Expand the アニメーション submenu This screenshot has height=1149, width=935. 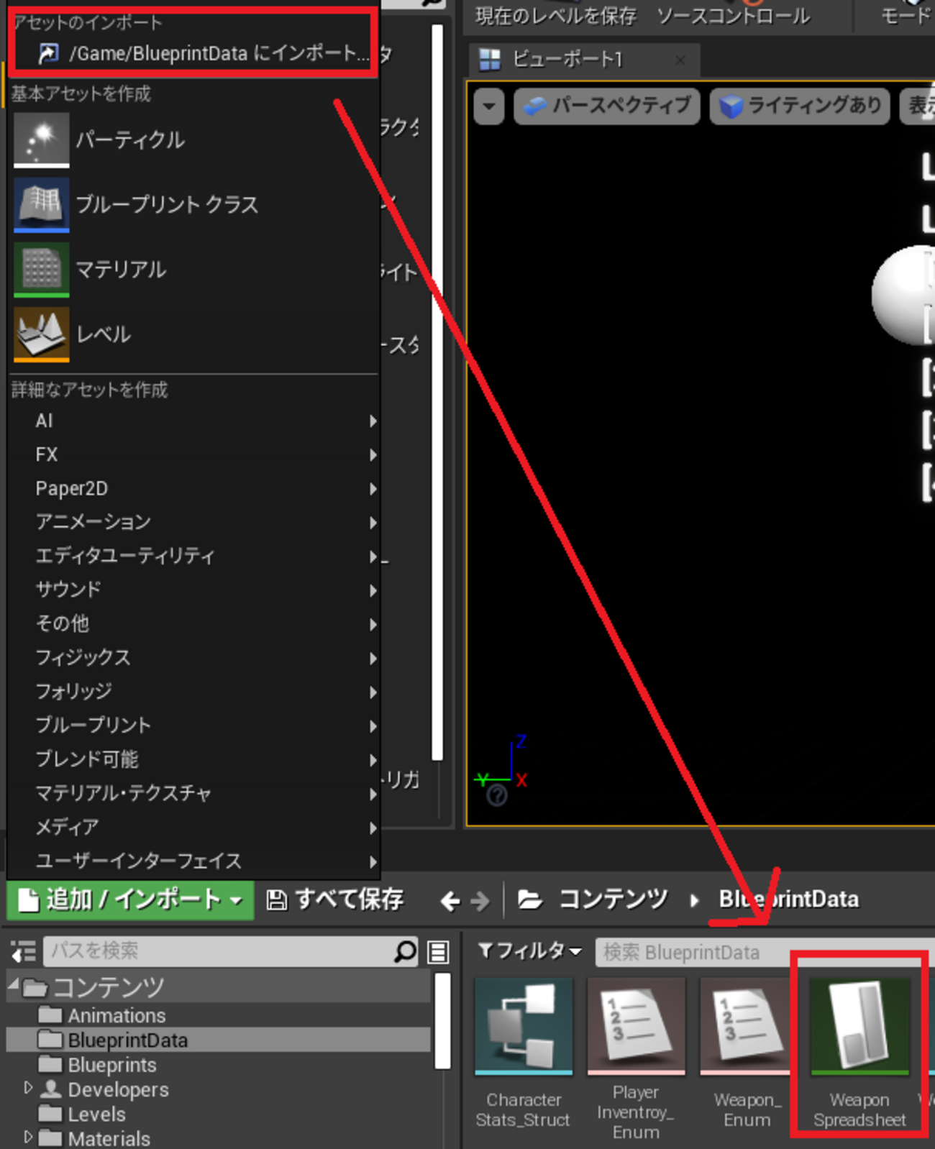[194, 522]
